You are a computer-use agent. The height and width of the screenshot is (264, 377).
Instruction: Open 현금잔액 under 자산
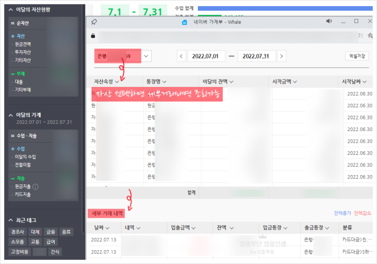[x=23, y=44]
